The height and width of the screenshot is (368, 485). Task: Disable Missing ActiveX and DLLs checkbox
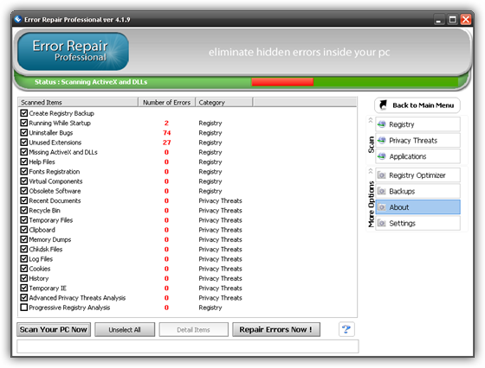(24, 152)
